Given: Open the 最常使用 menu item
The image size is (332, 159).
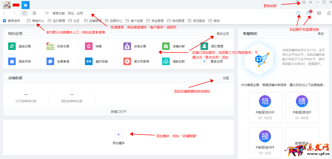Looking at the screenshot, I should click(11, 21).
